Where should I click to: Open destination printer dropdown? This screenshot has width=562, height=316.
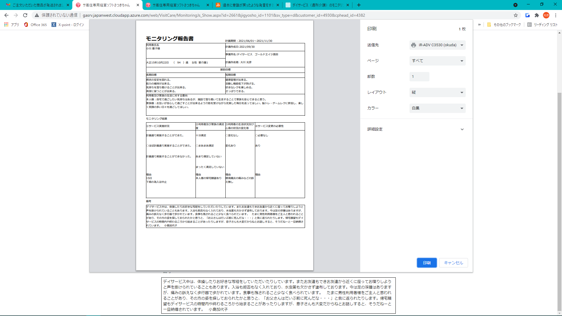pos(437,45)
